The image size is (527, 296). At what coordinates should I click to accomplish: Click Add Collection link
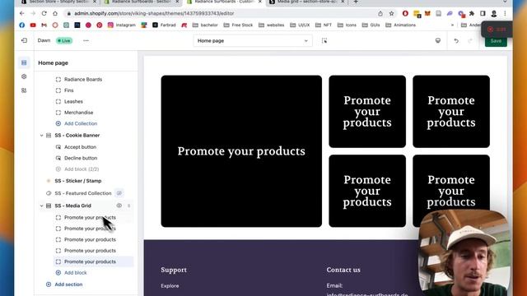click(81, 123)
